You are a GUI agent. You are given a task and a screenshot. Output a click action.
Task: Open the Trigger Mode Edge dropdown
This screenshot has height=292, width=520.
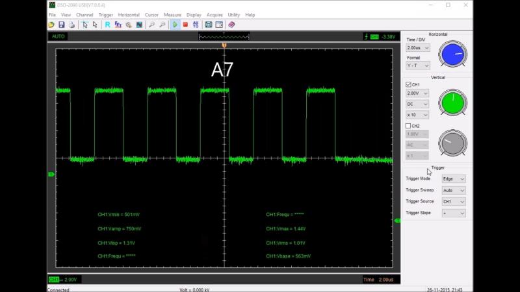(x=454, y=179)
